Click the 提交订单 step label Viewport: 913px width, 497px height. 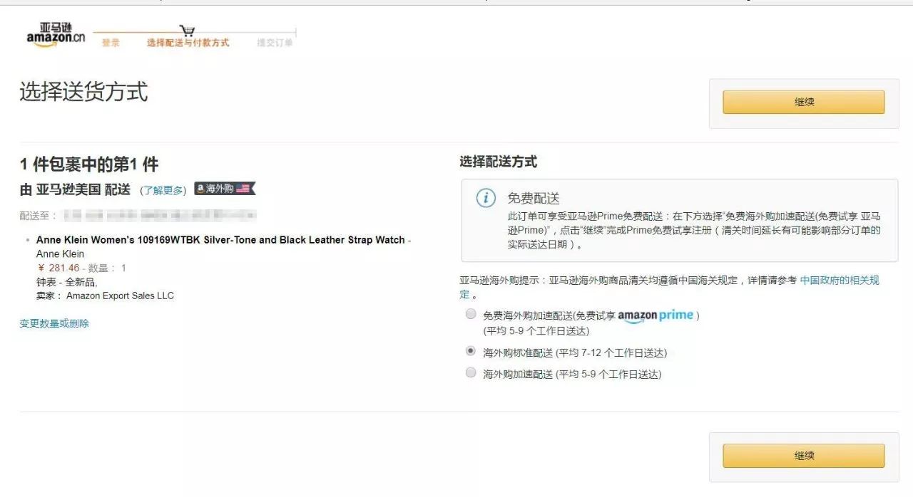tap(275, 43)
